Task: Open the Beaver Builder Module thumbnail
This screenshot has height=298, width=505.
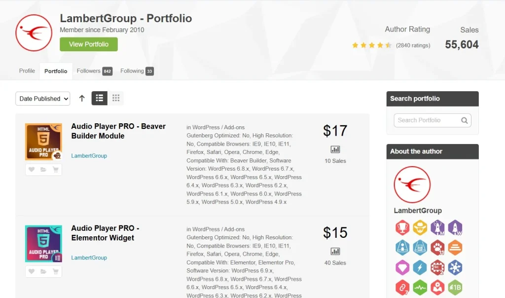Action: (43, 142)
